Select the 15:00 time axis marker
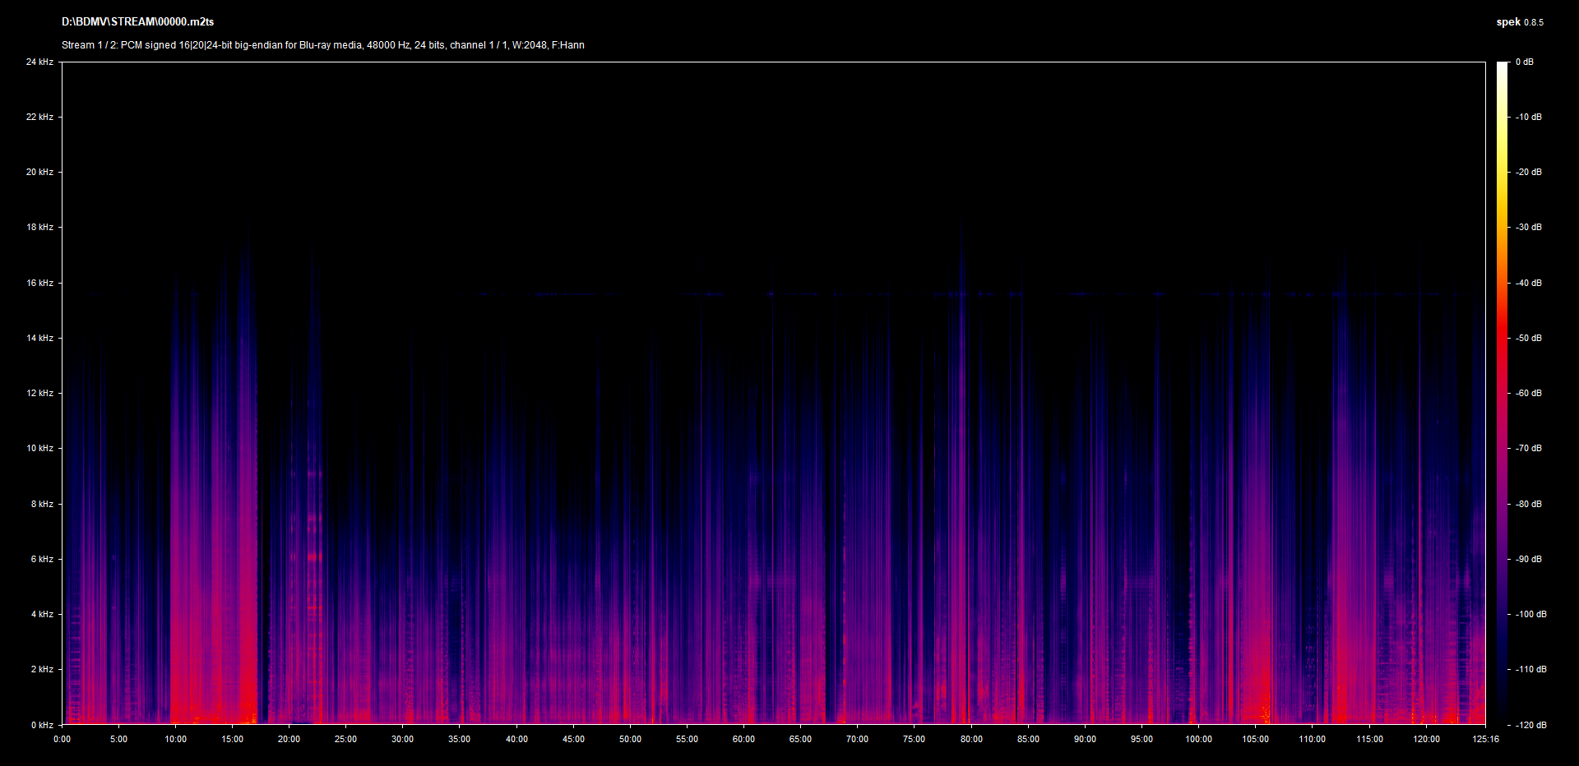1579x766 pixels. (232, 739)
